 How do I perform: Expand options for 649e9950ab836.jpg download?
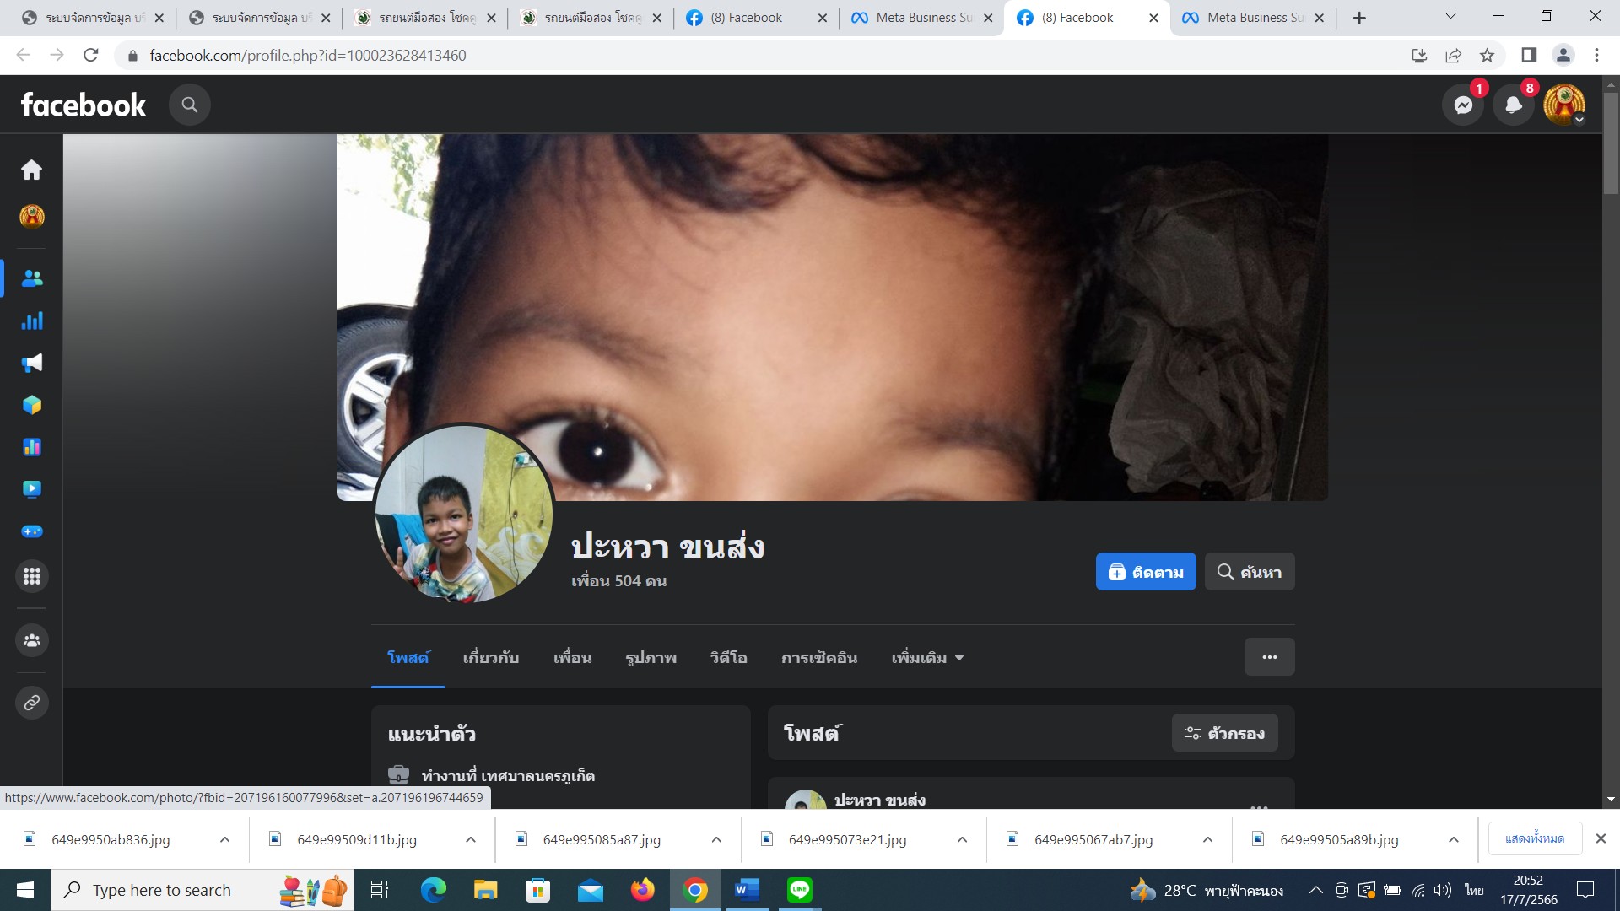click(x=224, y=839)
